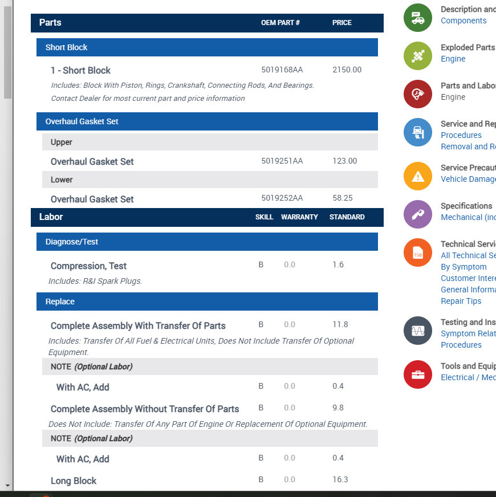Click the Labor table header bar
Viewport: 496px width, 497px height.
click(x=207, y=218)
